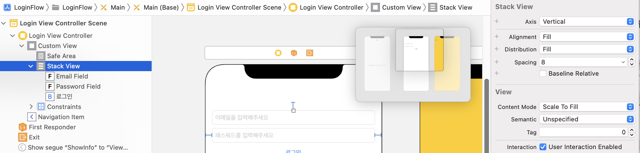640x153 pixels.
Task: Select Custom View icon in outline
Action: tap(32, 46)
